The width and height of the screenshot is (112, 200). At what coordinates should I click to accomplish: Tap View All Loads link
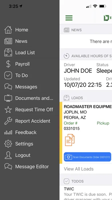pos(79,169)
